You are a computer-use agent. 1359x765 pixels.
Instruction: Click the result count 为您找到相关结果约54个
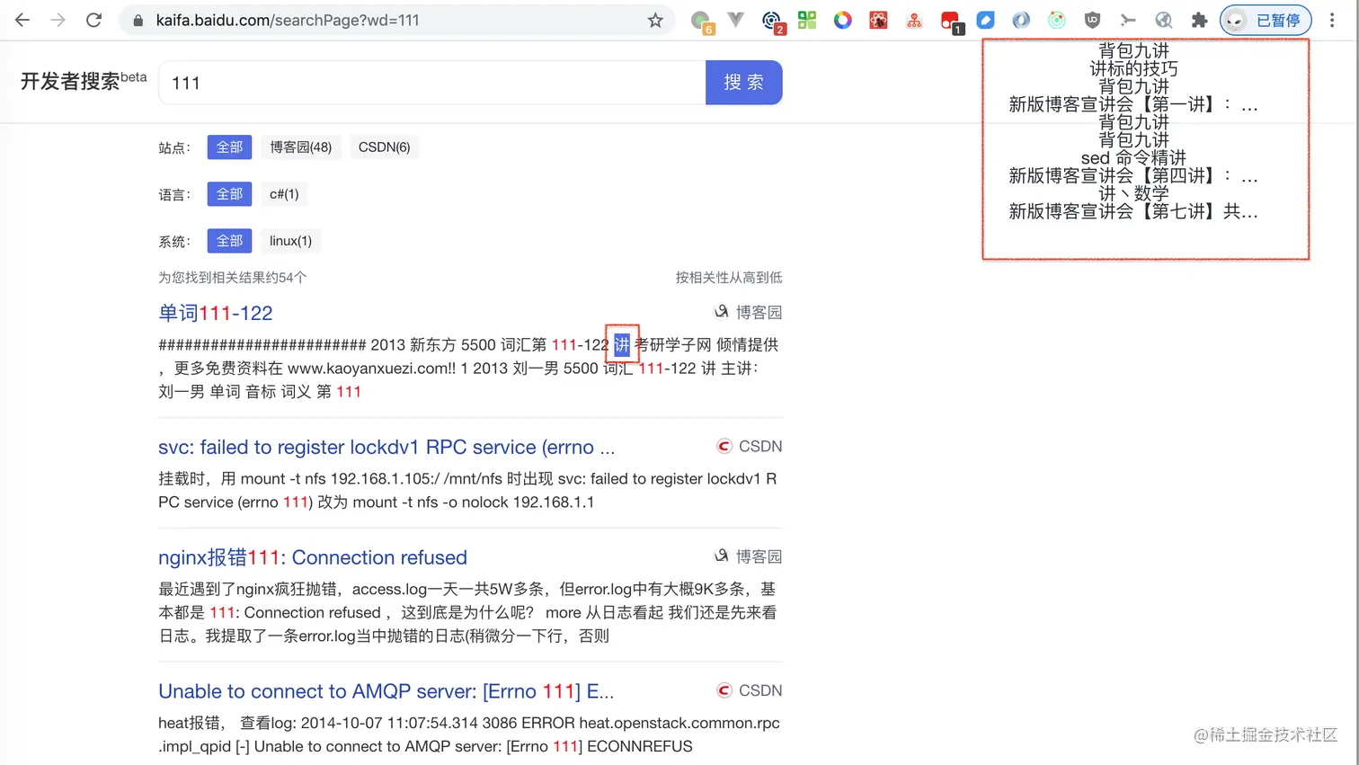(x=233, y=278)
